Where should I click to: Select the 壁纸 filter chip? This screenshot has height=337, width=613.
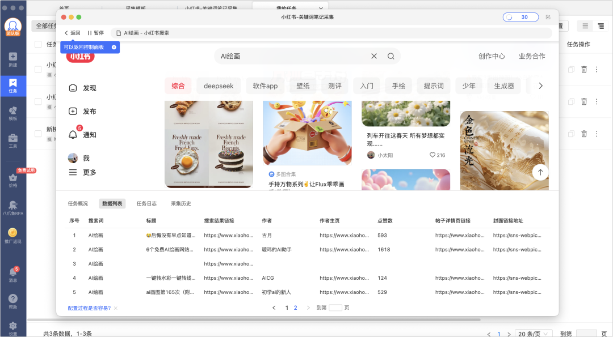303,86
